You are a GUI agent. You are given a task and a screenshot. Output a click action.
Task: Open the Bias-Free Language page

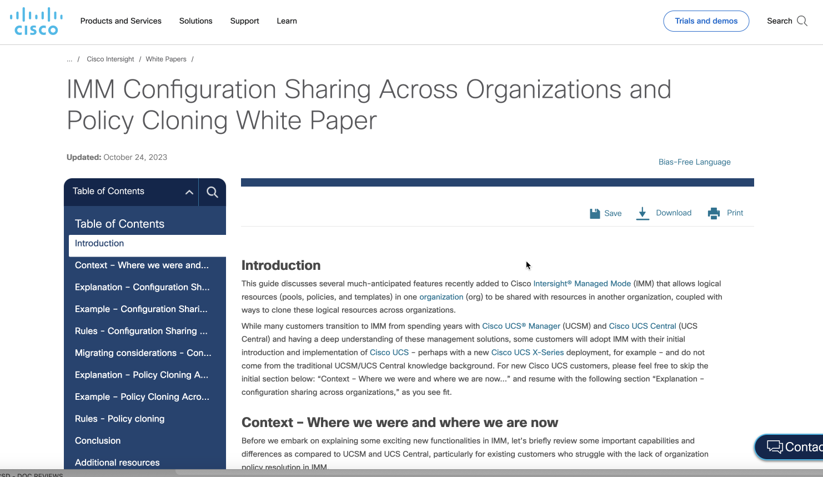[694, 162]
